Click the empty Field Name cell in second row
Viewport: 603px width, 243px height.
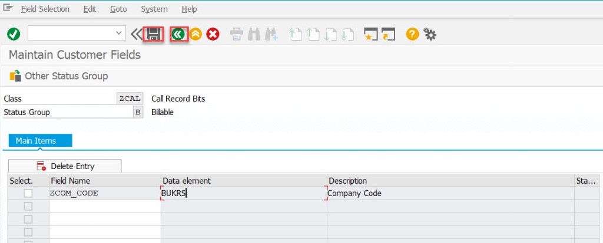[x=105, y=207]
